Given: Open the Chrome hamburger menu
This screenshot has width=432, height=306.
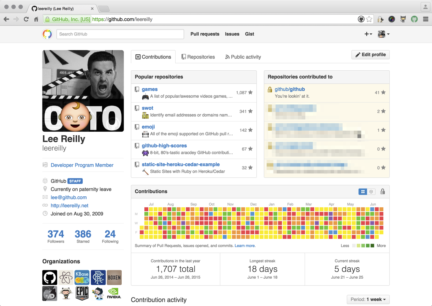Looking at the screenshot, I should pyautogui.click(x=426, y=19).
